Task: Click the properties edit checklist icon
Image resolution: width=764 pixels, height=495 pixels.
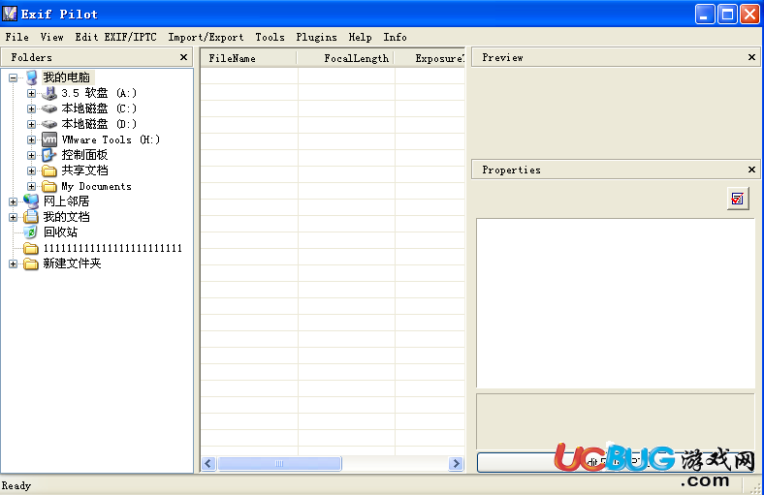Action: [738, 199]
